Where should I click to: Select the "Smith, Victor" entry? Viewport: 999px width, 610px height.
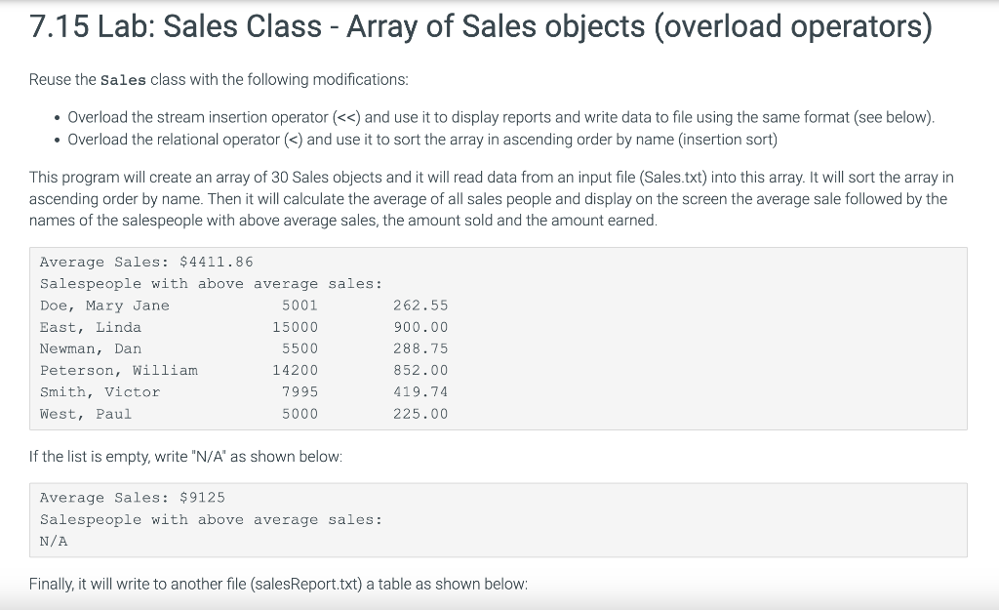point(100,392)
